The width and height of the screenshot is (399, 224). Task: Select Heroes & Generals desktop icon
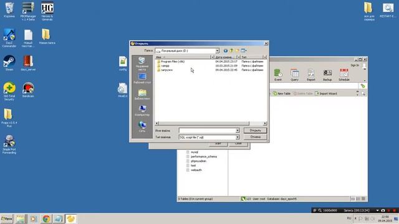point(47,11)
